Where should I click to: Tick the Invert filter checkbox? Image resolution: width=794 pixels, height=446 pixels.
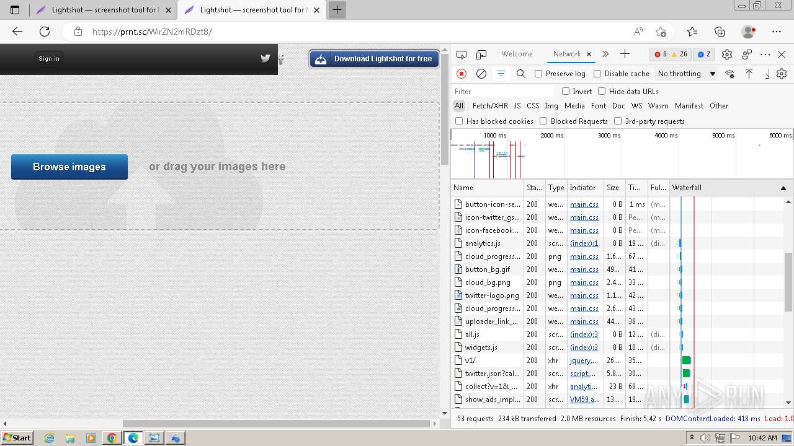(x=566, y=91)
